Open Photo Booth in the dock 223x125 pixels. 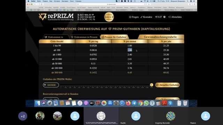[98, 103]
